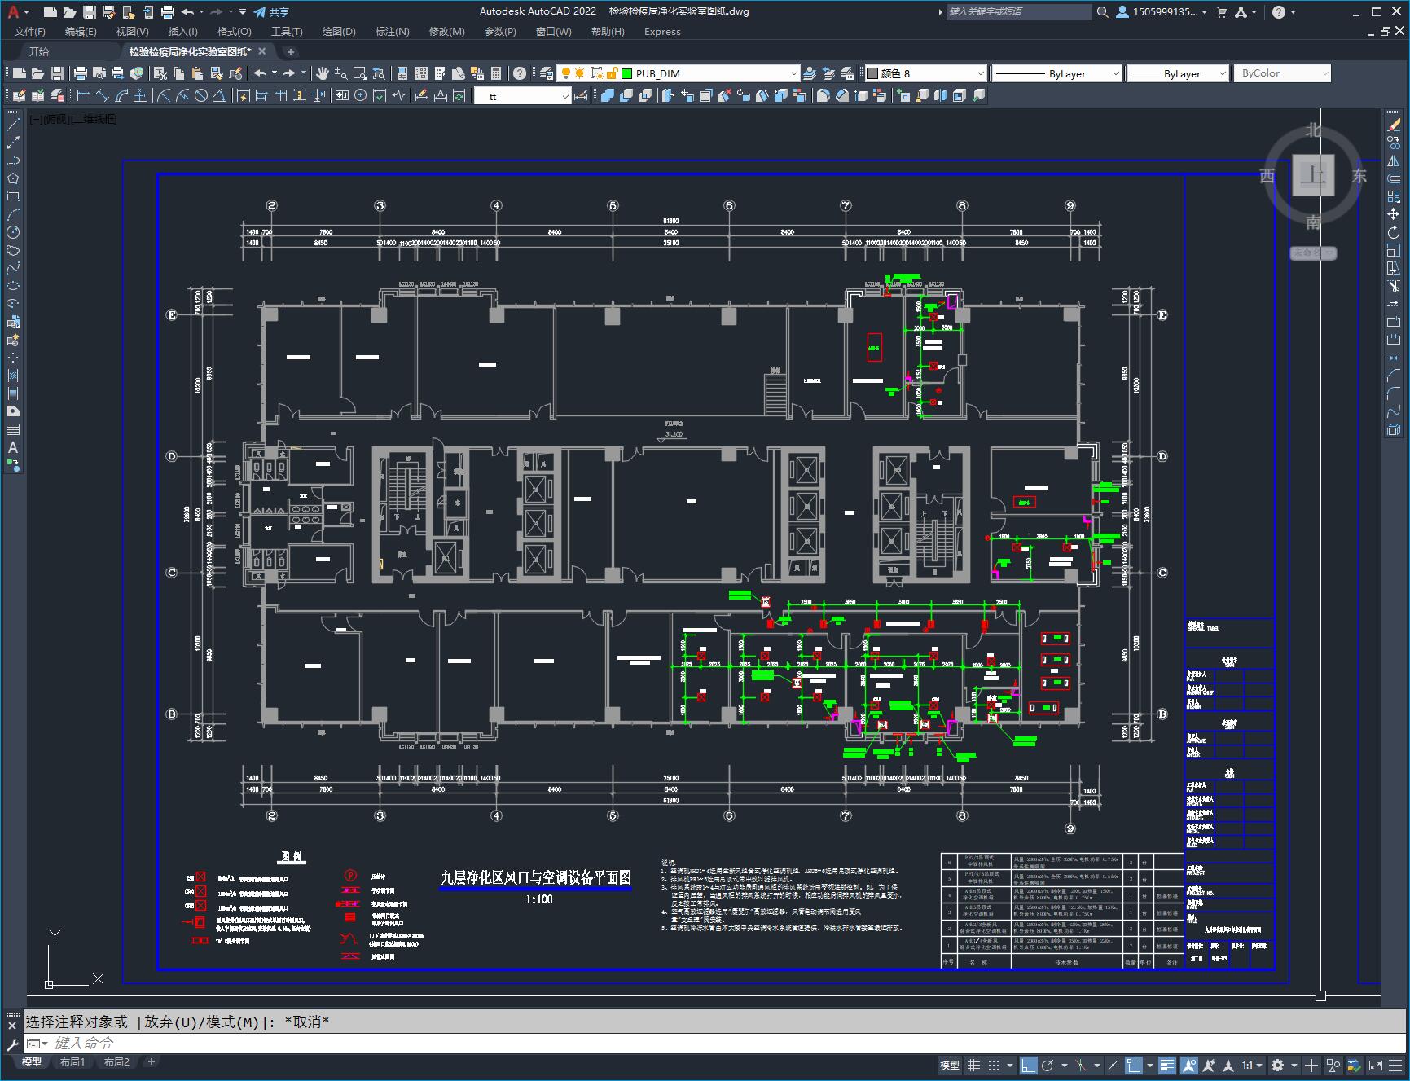
Task: Switch to the 开始 tab
Action: point(39,51)
